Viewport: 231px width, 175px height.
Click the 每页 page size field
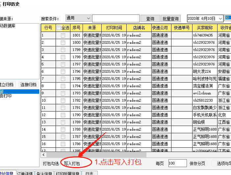tap(177, 163)
